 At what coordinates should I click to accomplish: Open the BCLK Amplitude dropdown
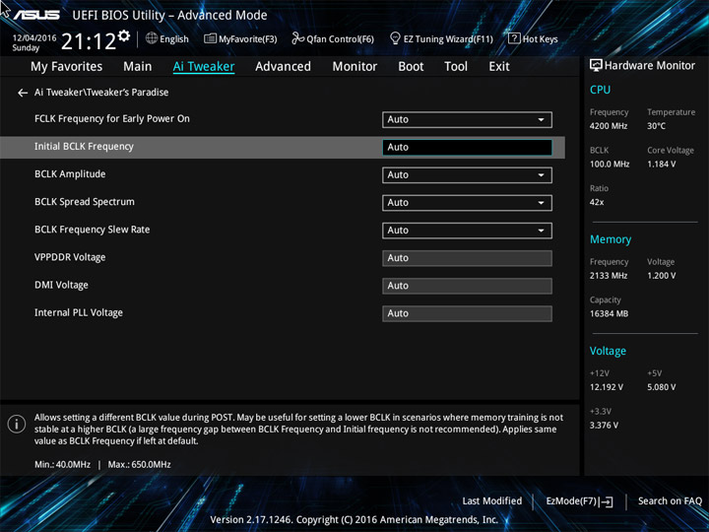pos(467,175)
